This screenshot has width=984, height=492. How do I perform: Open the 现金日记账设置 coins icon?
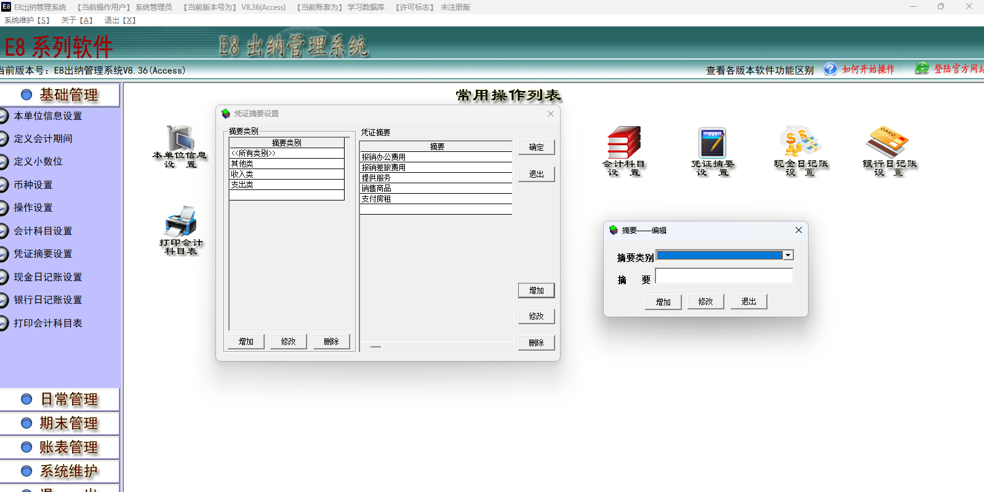click(800, 142)
